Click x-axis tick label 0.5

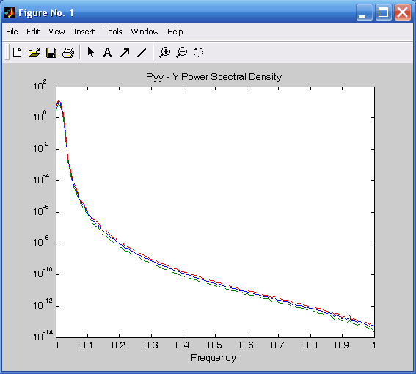pos(215,345)
